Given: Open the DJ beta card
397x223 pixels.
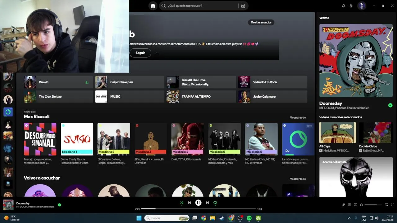Looking at the screenshot, I should (298, 143).
